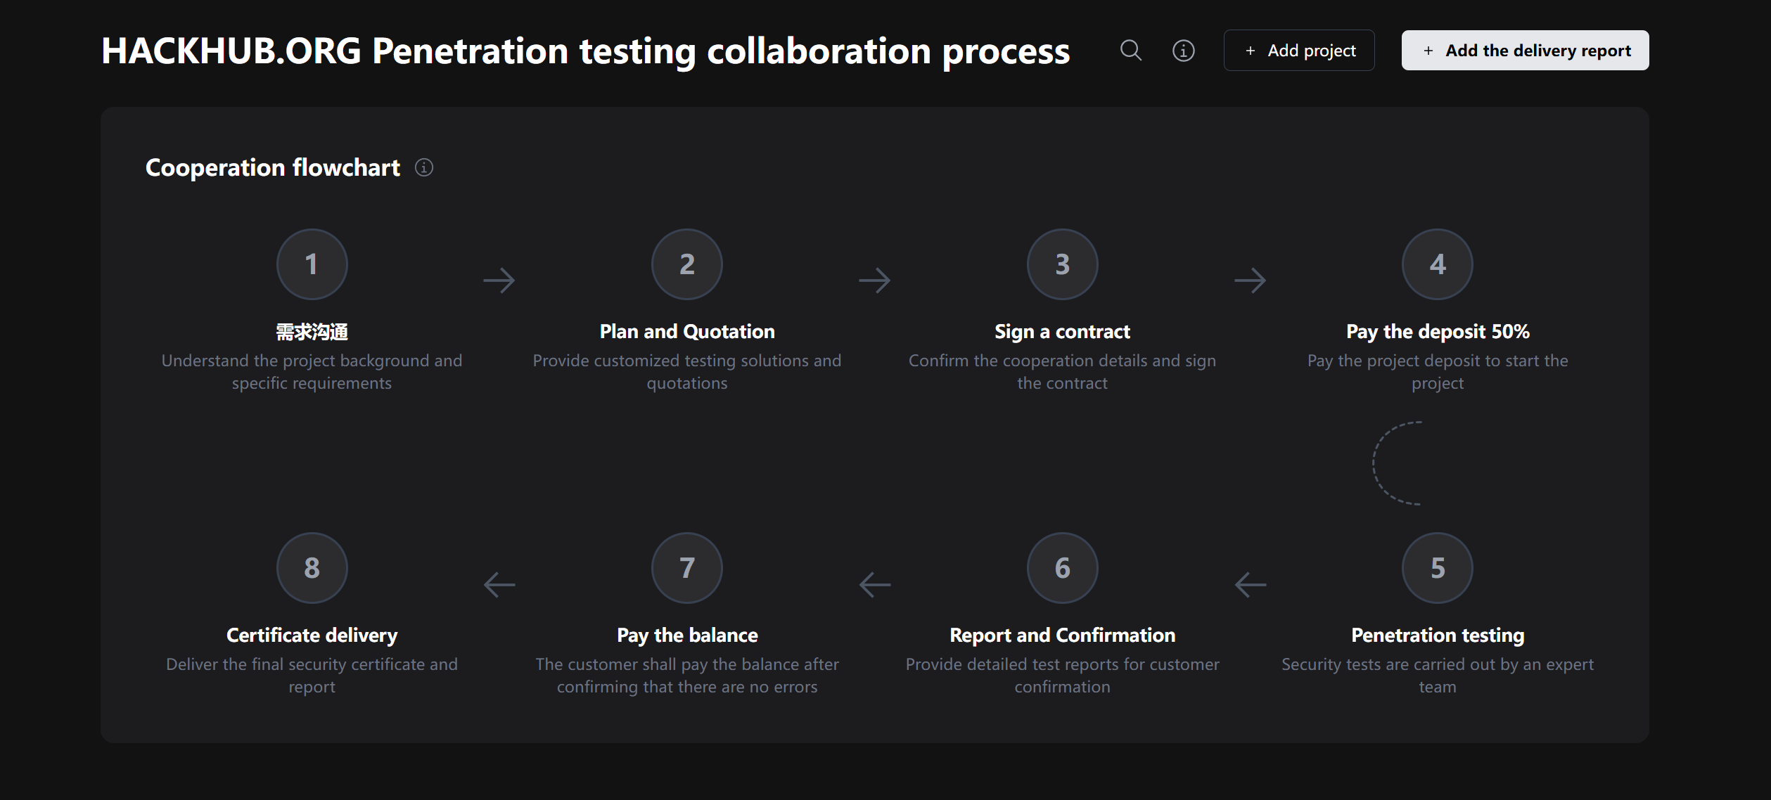The height and width of the screenshot is (800, 1771).
Task: Click arrow between steps 6 and 5
Action: click(x=1250, y=584)
